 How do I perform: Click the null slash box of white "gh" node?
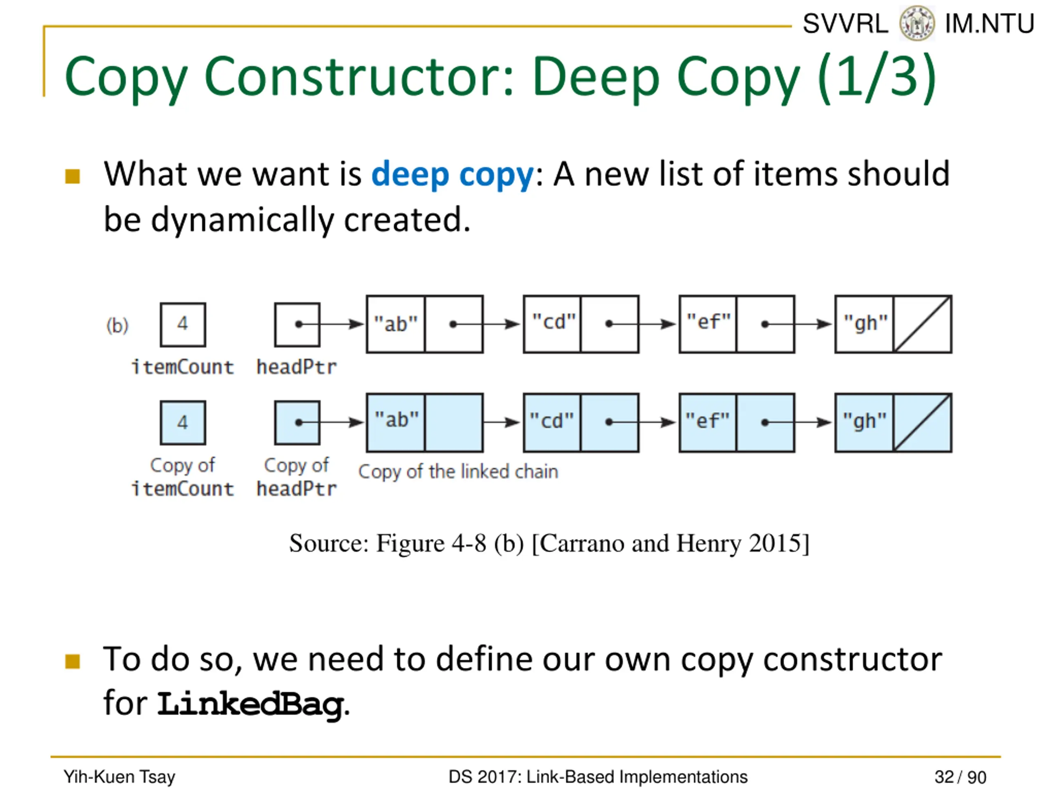coord(922,324)
